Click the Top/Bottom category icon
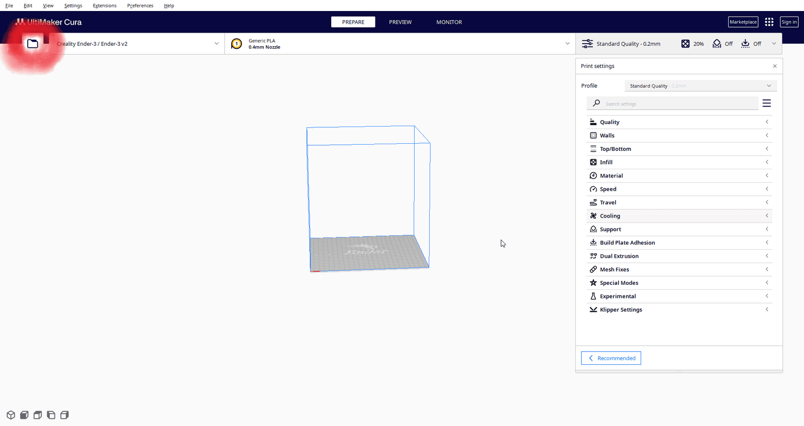 (593, 149)
